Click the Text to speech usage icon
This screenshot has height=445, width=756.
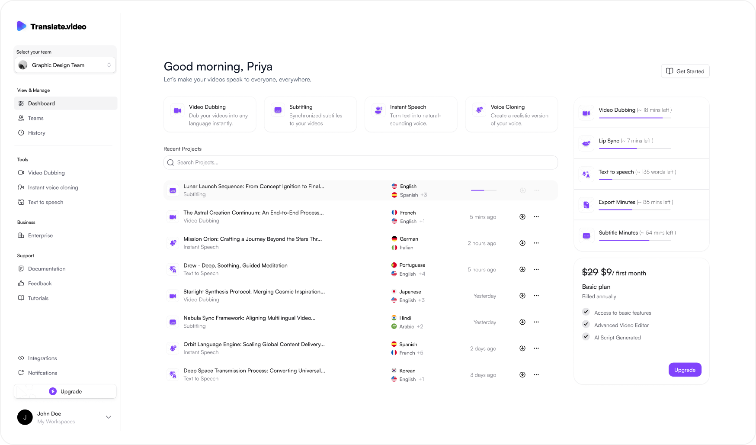586,174
